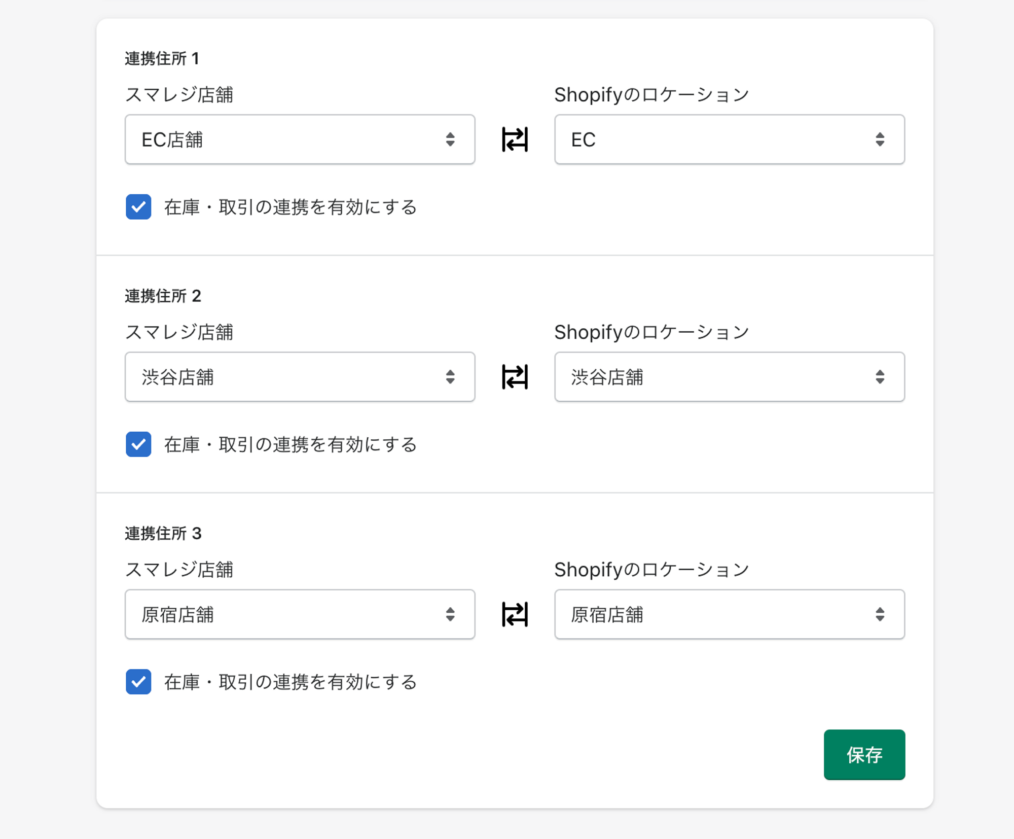Image resolution: width=1014 pixels, height=839 pixels.
Task: Click the 連携住所 1 heading
Action: 162,59
